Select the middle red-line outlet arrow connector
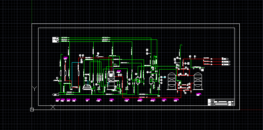This screenshot has width=263, height=130. (x=226, y=62)
